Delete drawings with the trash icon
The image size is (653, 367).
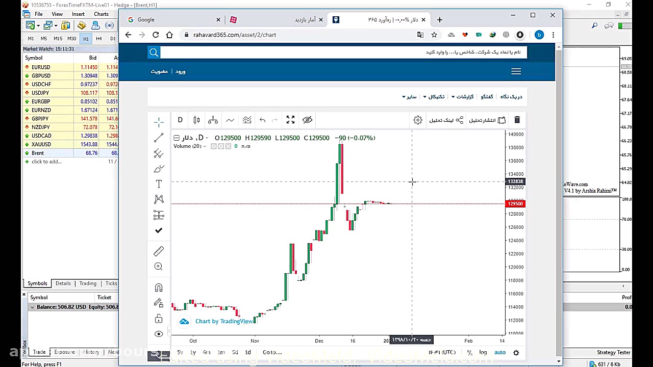(x=517, y=120)
